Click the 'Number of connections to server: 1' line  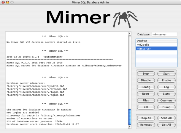click(x=31, y=118)
